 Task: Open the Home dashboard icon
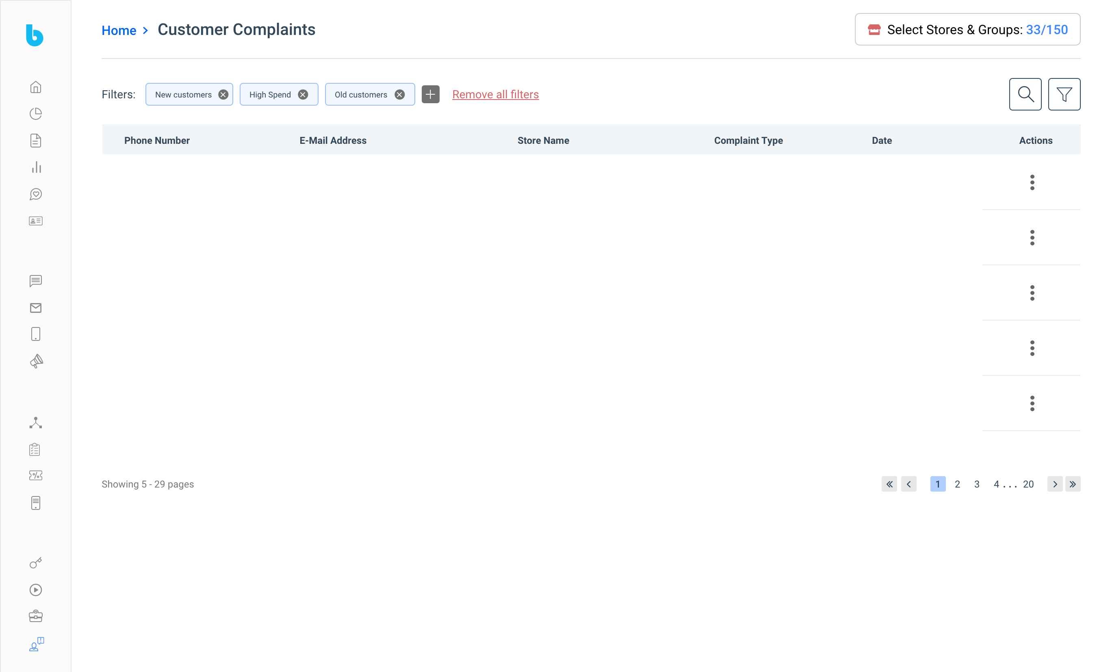click(36, 87)
